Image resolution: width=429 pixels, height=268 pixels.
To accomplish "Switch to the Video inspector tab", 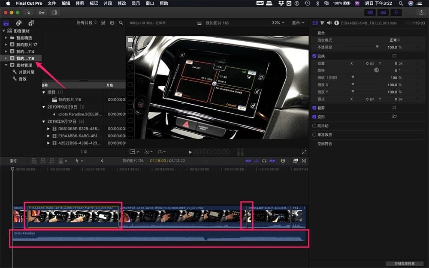I will click(315, 23).
